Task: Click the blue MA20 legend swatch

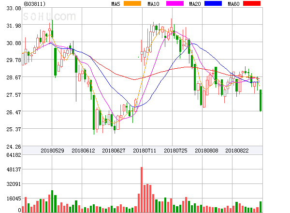Action: pos(213,3)
